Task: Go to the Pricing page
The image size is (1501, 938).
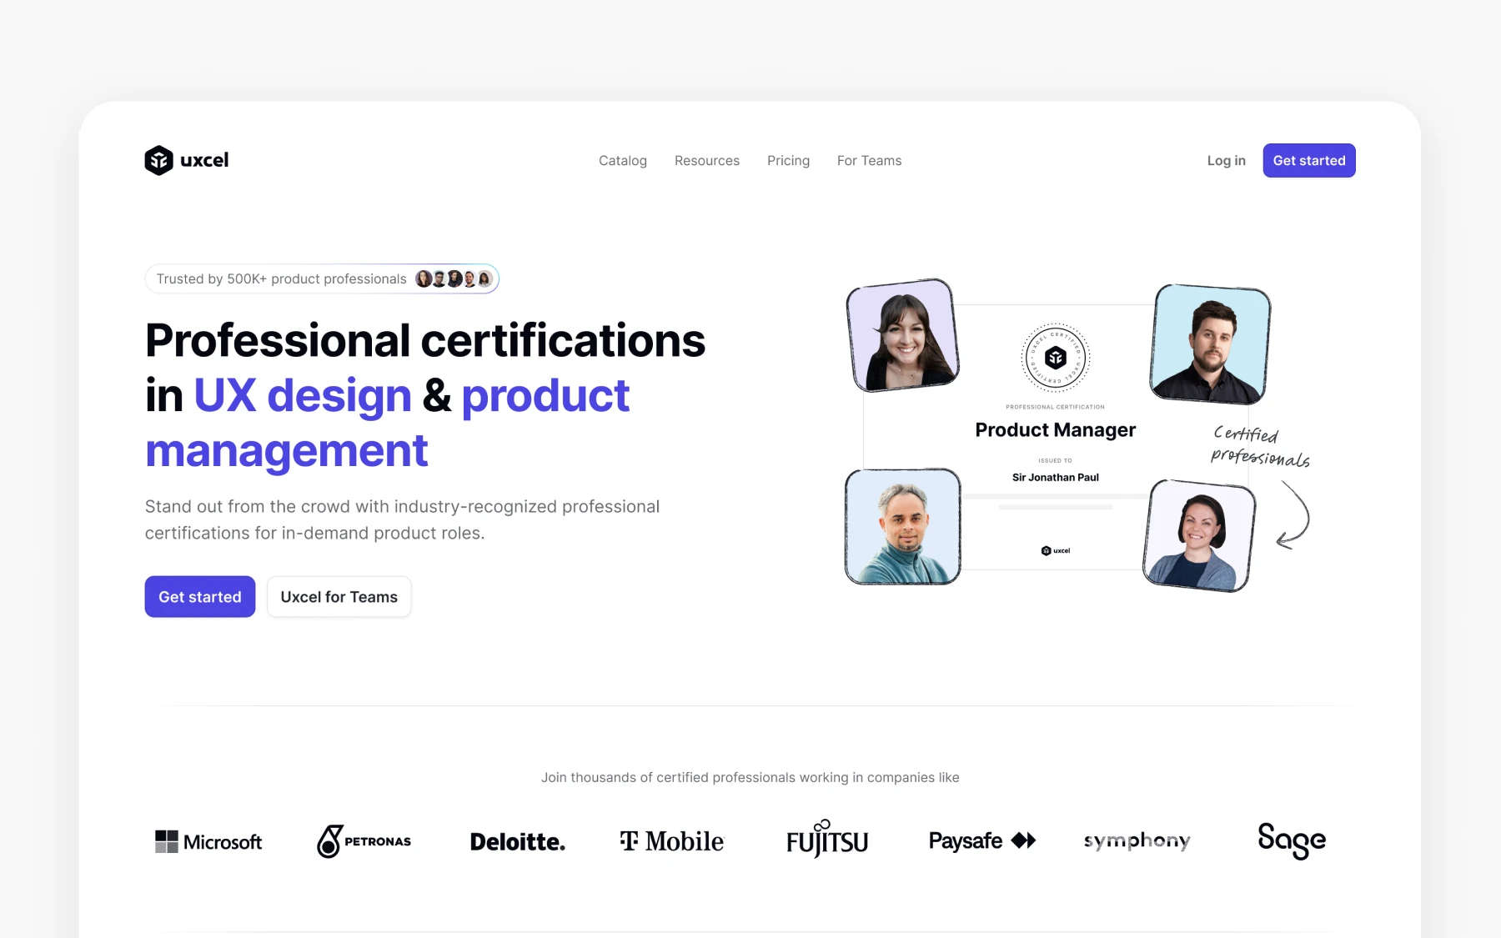Action: click(788, 160)
